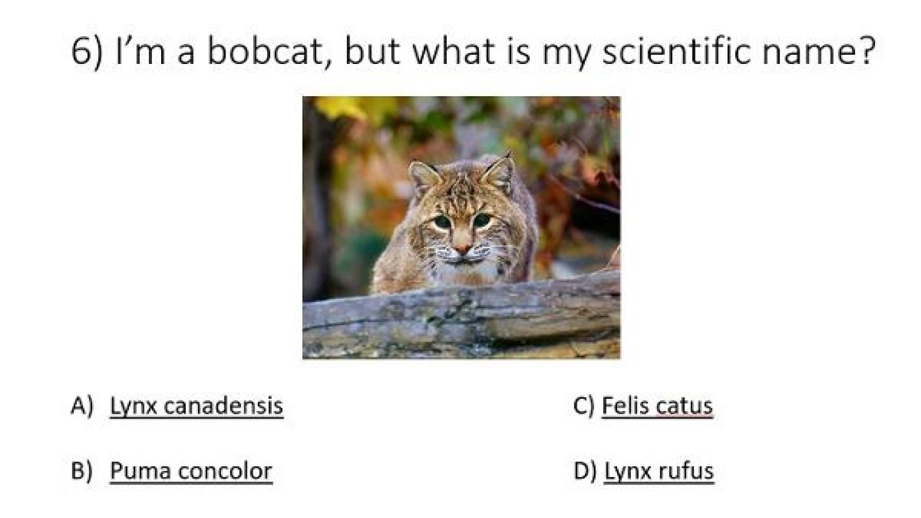Pick the Lynx rufus answer

point(659,471)
